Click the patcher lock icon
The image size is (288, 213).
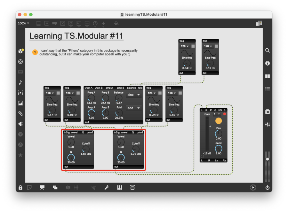point(20,187)
